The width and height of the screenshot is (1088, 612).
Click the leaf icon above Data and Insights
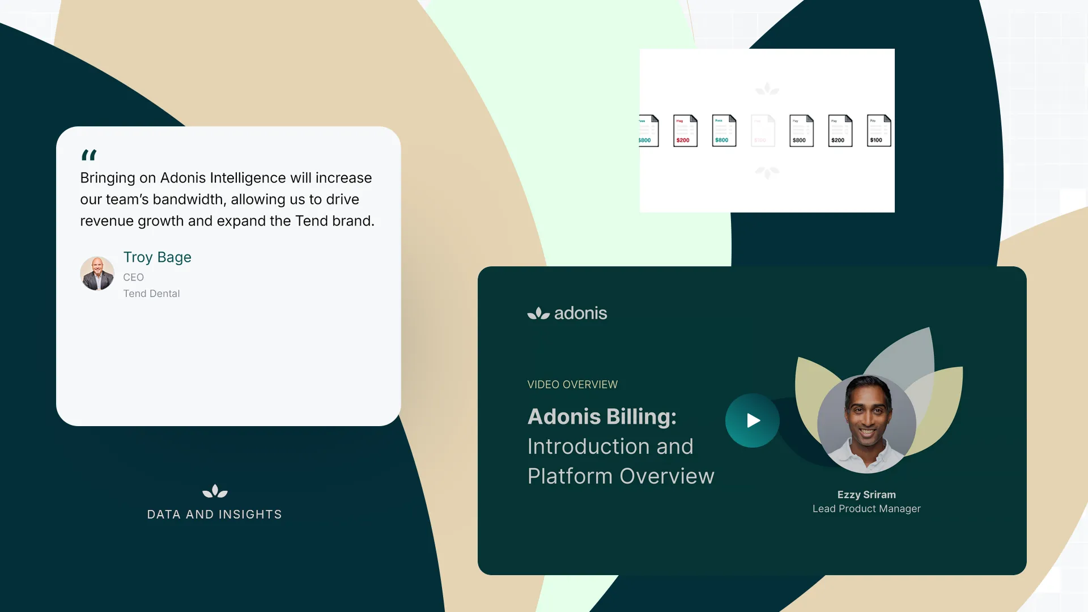coord(215,491)
